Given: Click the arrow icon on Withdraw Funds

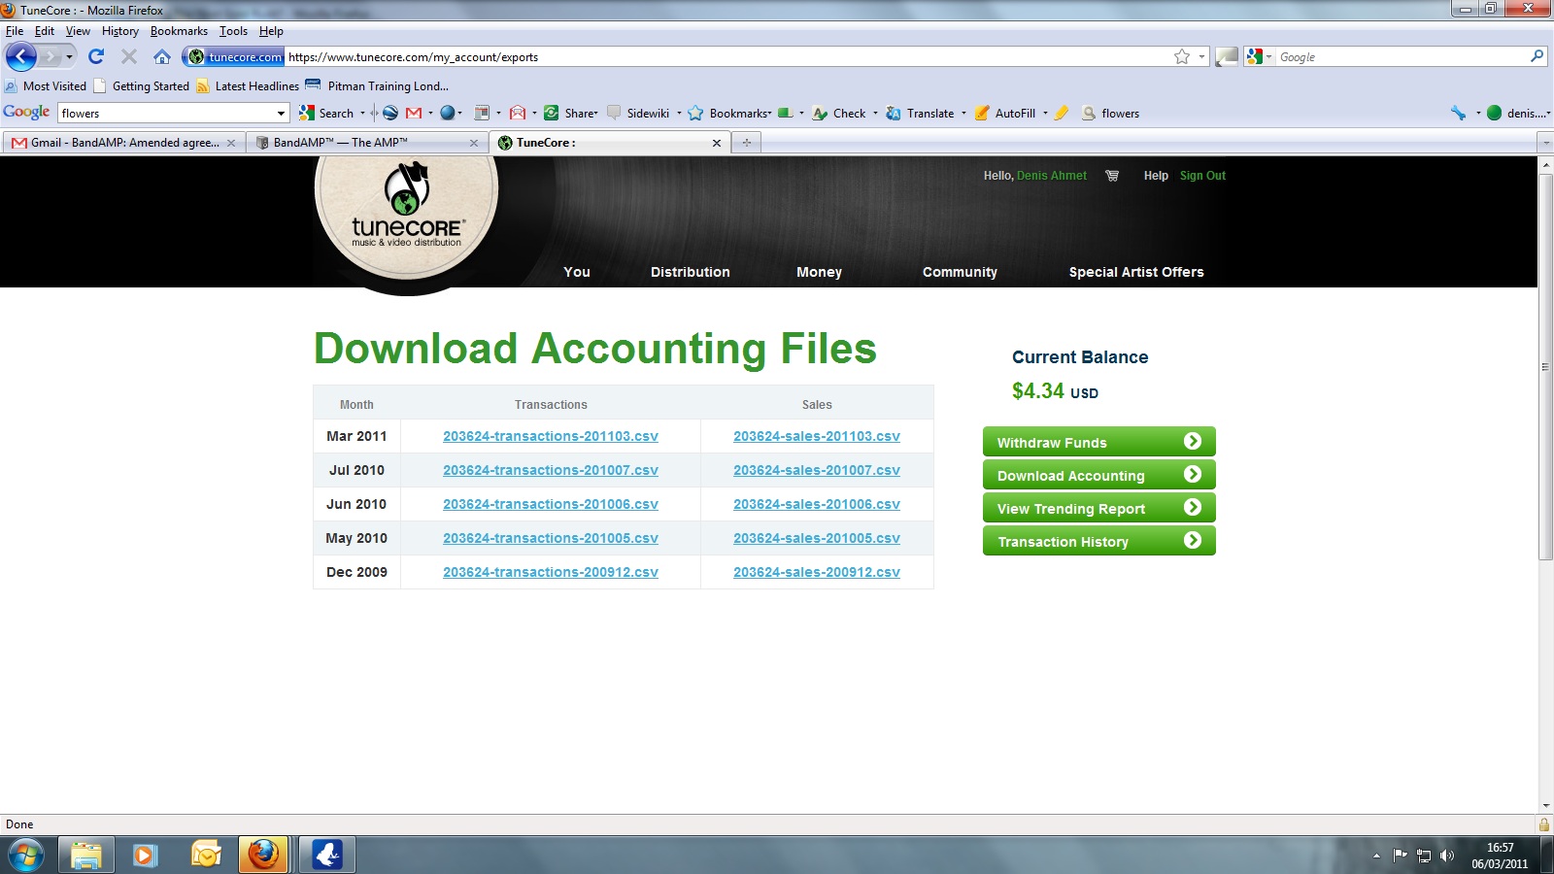Looking at the screenshot, I should [1193, 441].
